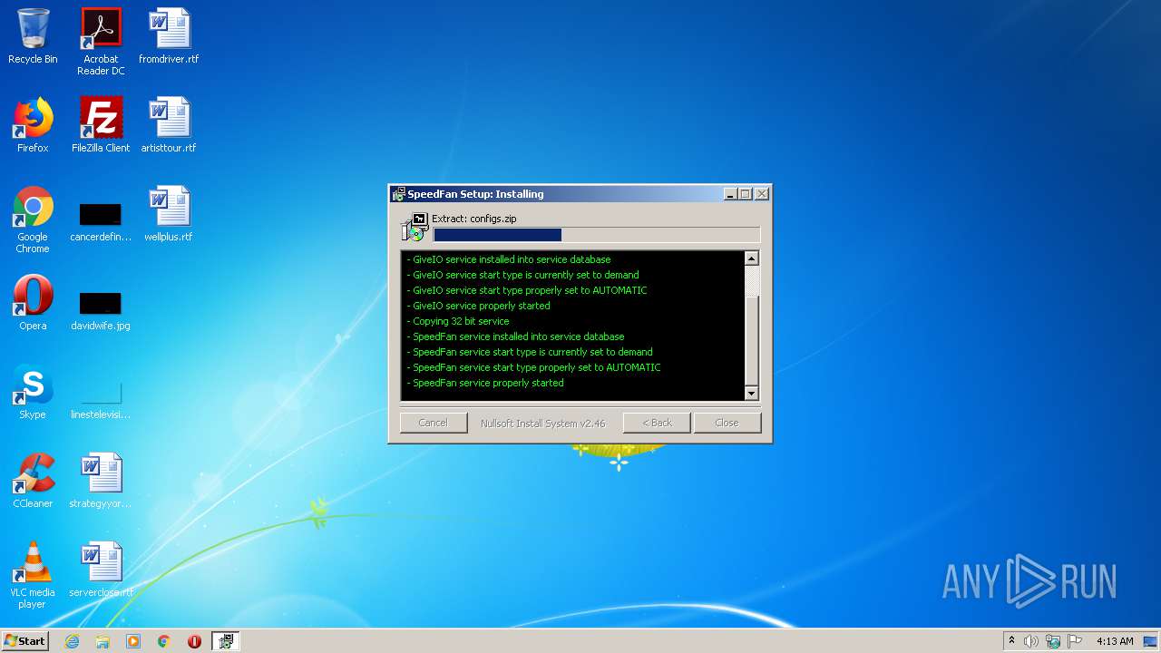Screen dimensions: 1161x653
Task: Open the CCleaner desktop shortcut
Action: click(x=33, y=481)
